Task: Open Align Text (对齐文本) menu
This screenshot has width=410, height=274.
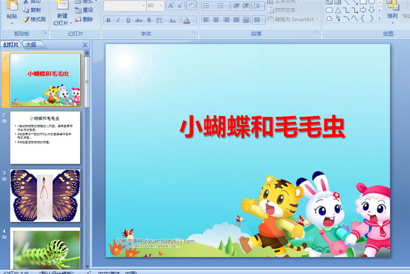Action: click(283, 10)
